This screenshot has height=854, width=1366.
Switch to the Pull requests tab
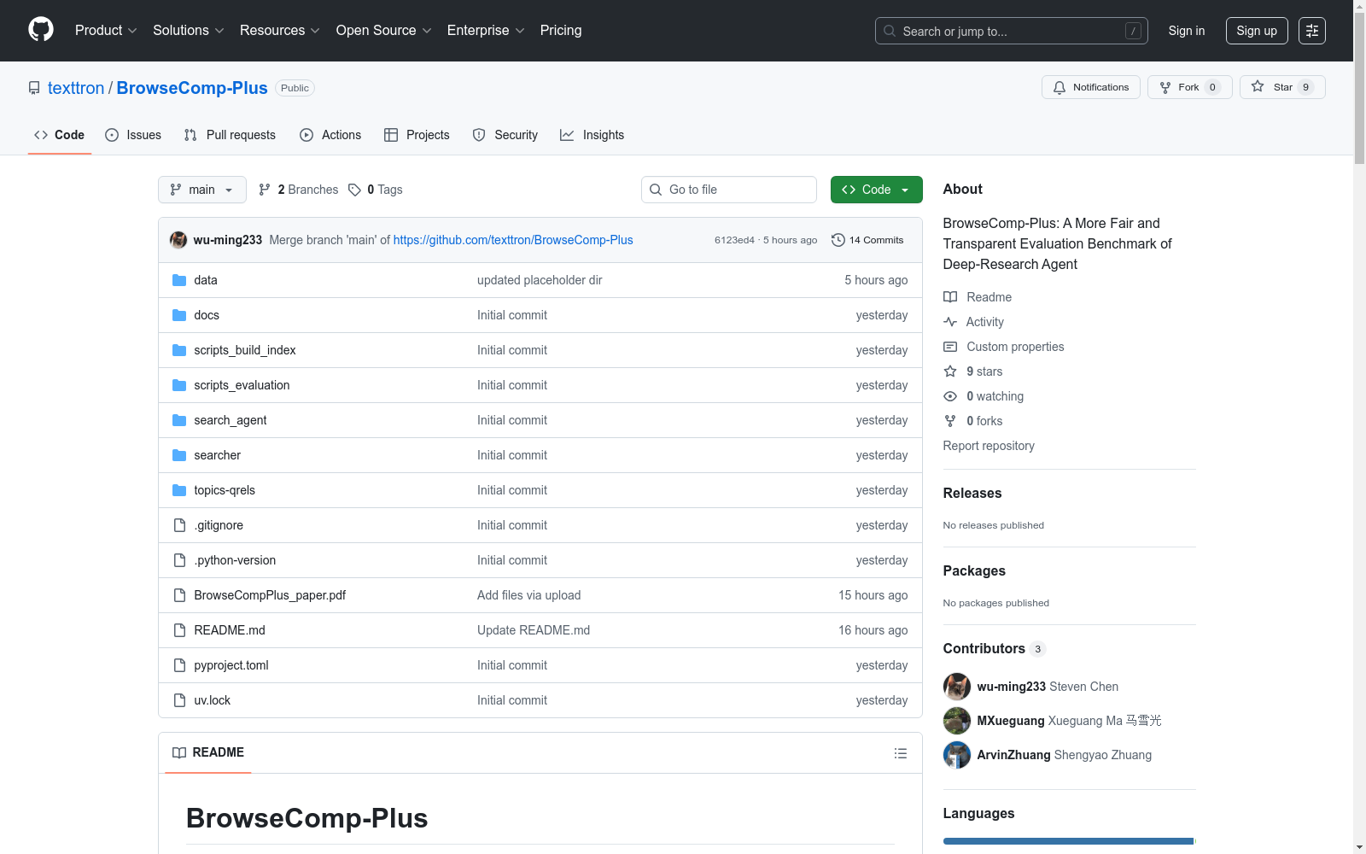[x=230, y=135]
